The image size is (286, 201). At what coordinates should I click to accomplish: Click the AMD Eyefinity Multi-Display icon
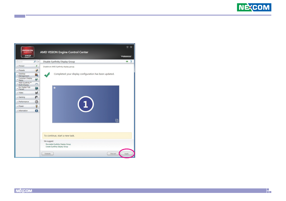click(37, 84)
